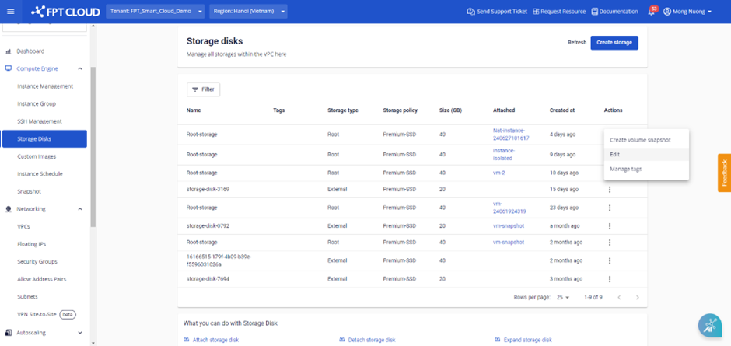This screenshot has width=731, height=346.
Task: Click the Create storage button
Action: 614,43
